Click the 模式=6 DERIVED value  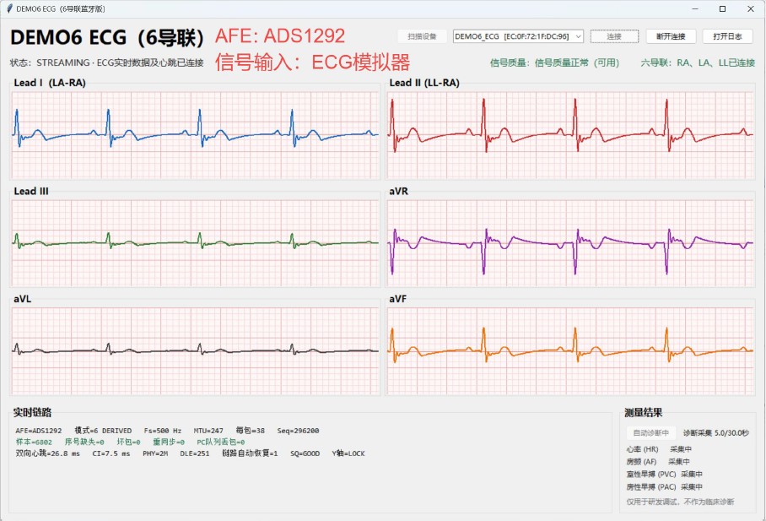tap(103, 431)
